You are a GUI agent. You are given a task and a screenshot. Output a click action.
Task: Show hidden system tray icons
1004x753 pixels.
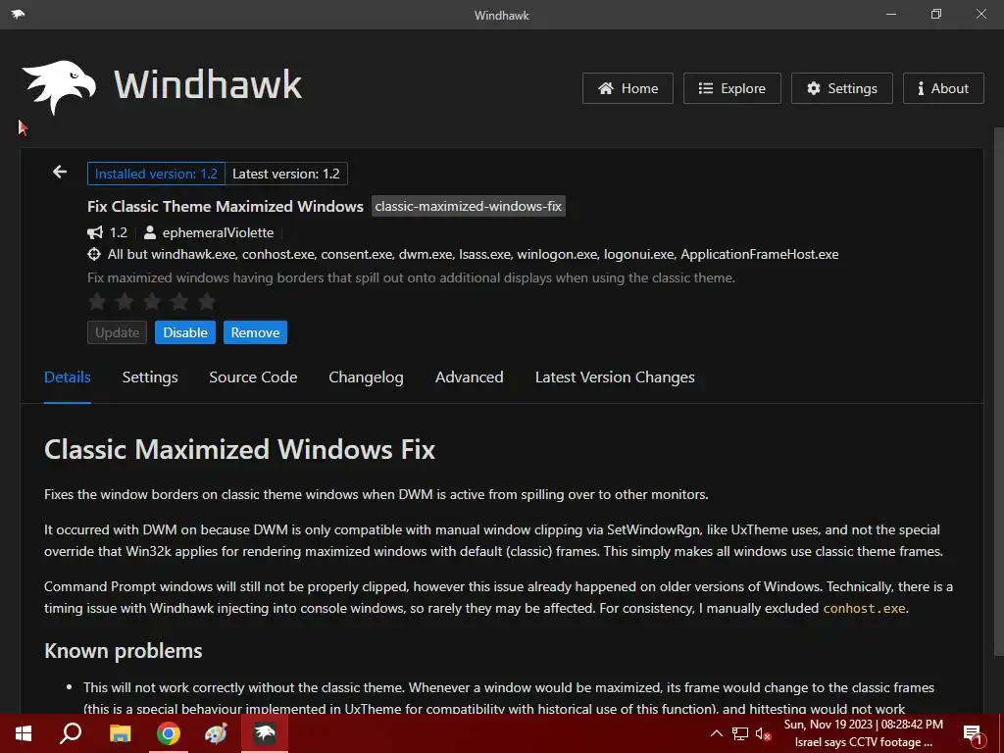click(x=717, y=733)
